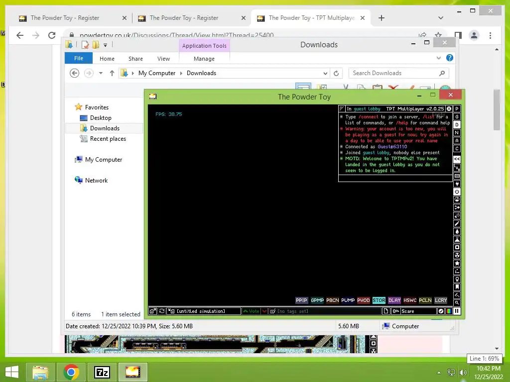Click the new blank simulation page icon

(x=386, y=311)
